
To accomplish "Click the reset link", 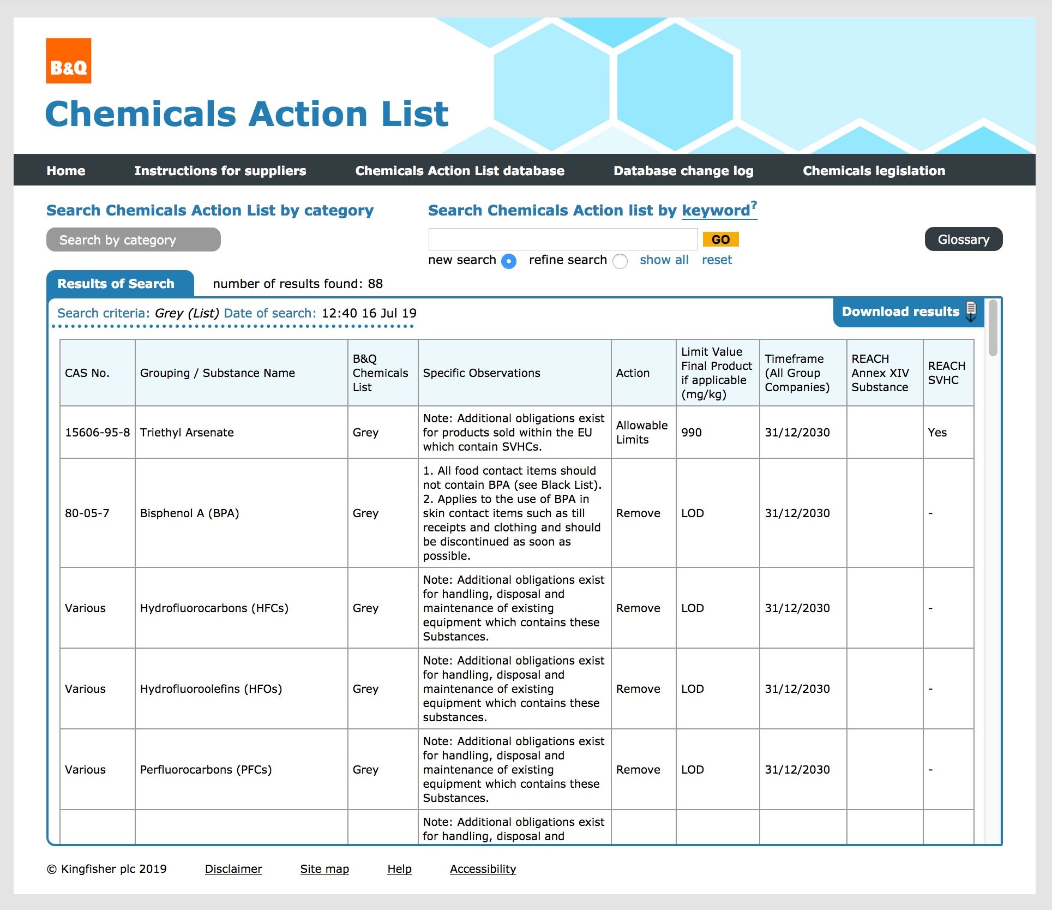I will point(717,260).
